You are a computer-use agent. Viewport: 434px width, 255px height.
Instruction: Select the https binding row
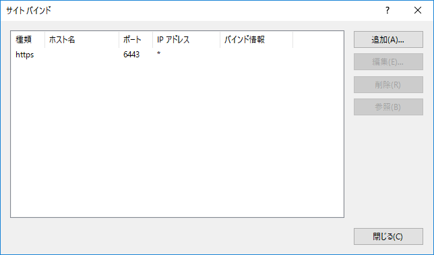pos(177,55)
